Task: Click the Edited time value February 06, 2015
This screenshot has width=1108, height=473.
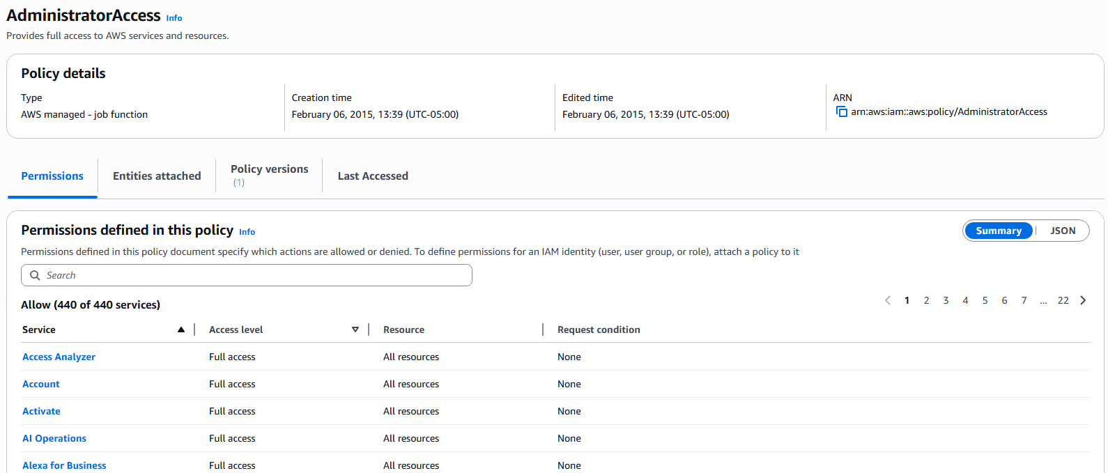Action: pos(646,114)
